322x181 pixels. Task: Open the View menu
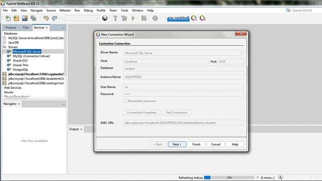pos(24,11)
